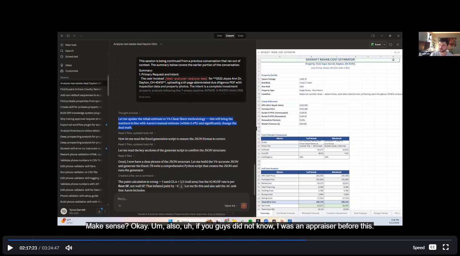Expand 'Read 2 files' step
This screenshot has width=460, height=256.
pos(126,156)
